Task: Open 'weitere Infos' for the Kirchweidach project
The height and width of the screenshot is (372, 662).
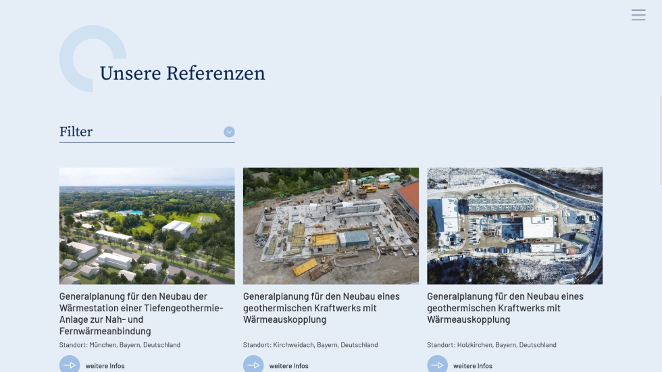Action: pos(288,366)
